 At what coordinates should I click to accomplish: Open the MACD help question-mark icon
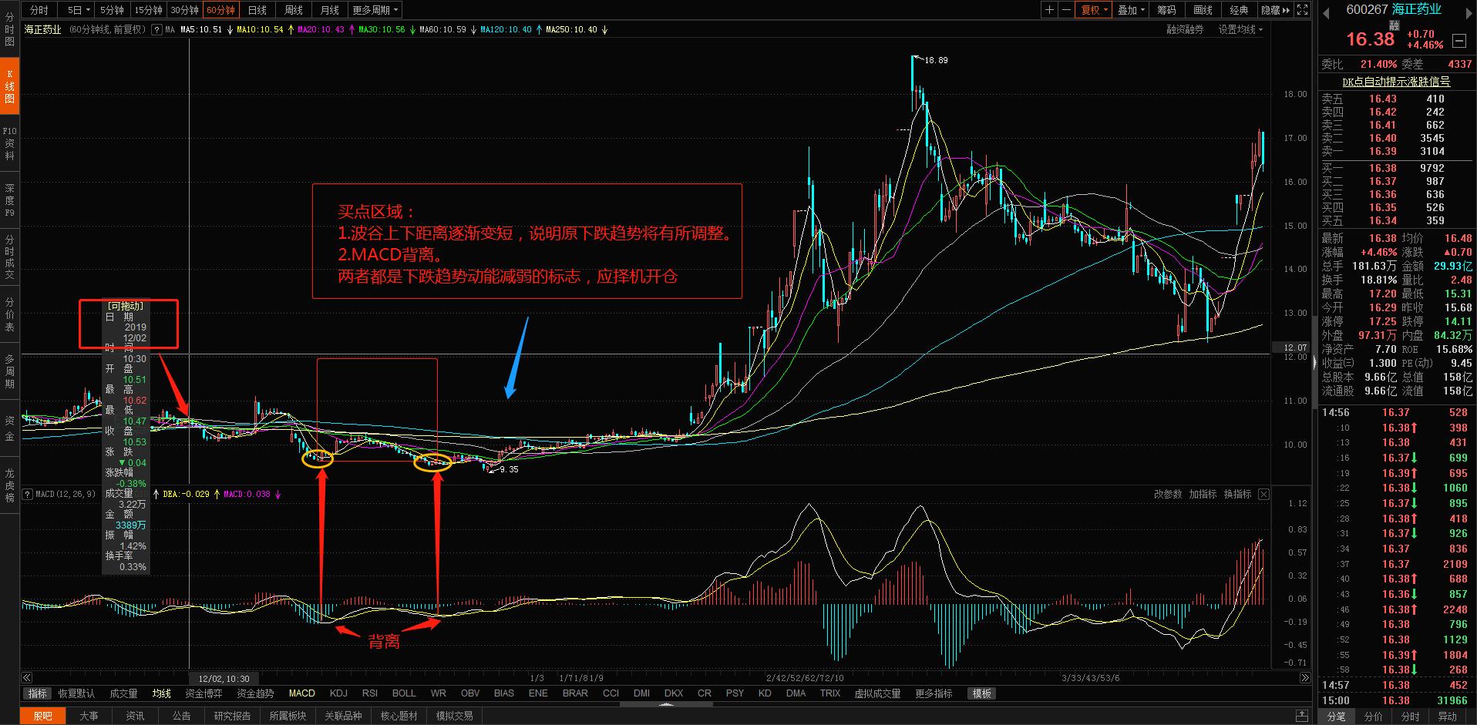pyautogui.click(x=28, y=494)
